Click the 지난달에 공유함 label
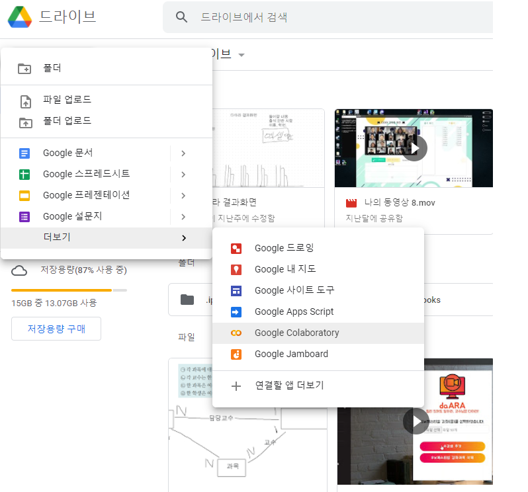This screenshot has width=528, height=492. (374, 218)
